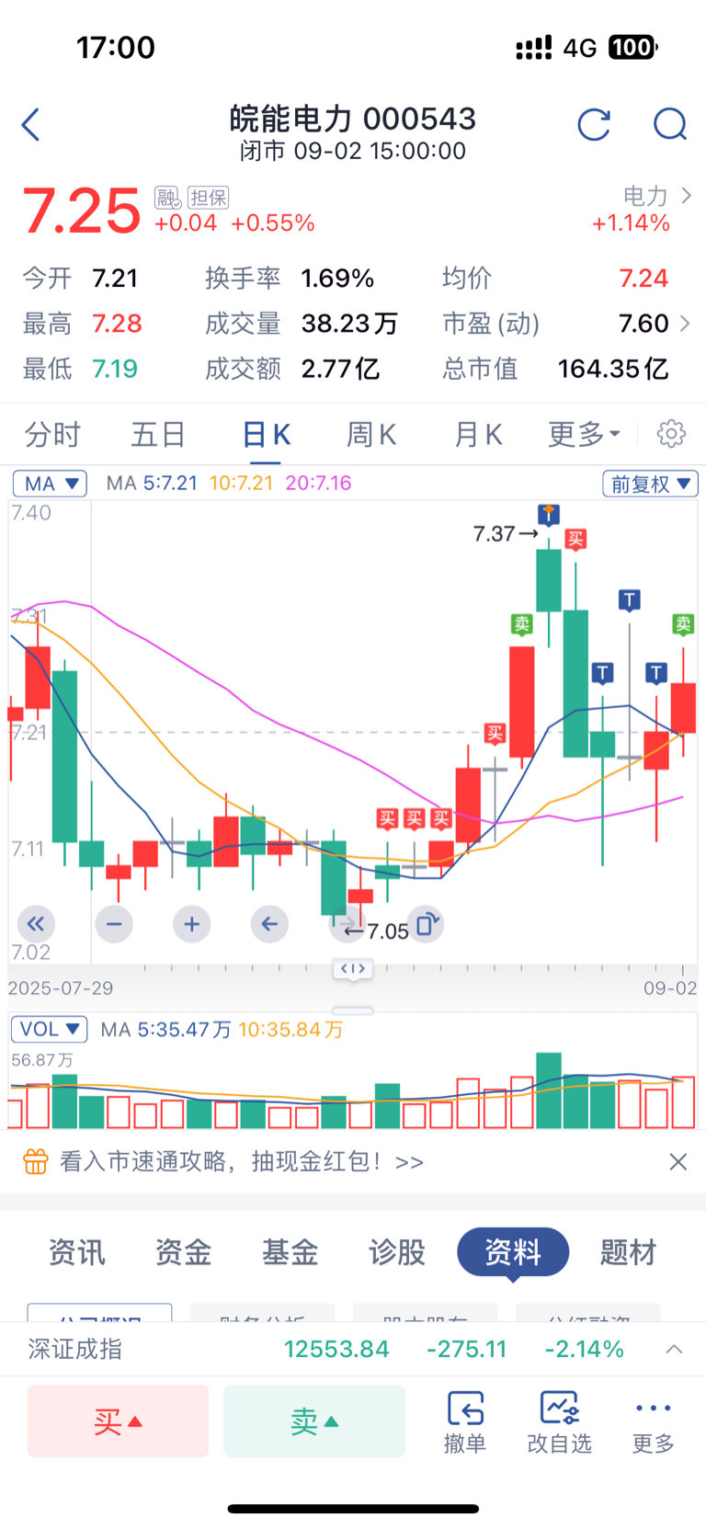
Task: Switch to the 周K tab
Action: pos(371,434)
